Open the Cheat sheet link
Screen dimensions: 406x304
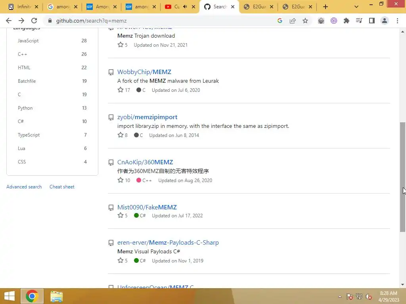pyautogui.click(x=62, y=187)
